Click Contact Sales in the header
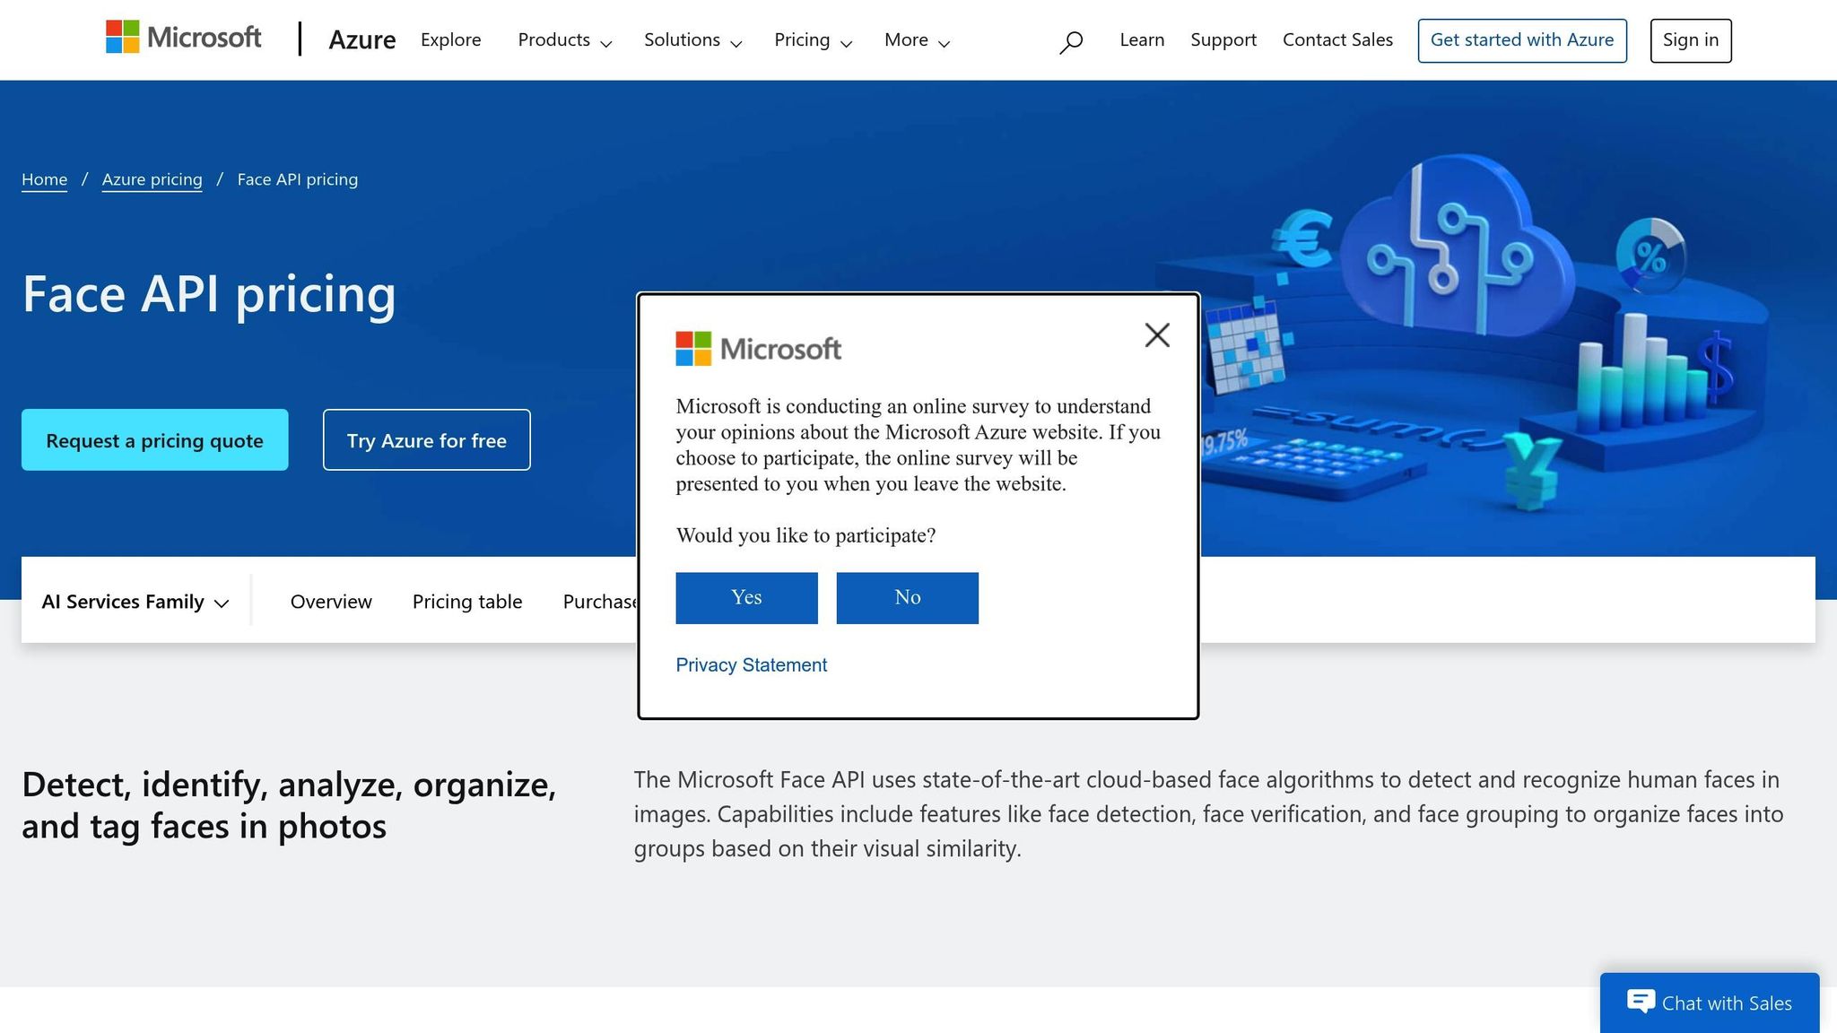 1337,39
